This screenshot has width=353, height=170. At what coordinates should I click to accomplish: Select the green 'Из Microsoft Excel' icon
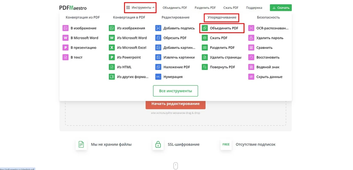click(112, 48)
